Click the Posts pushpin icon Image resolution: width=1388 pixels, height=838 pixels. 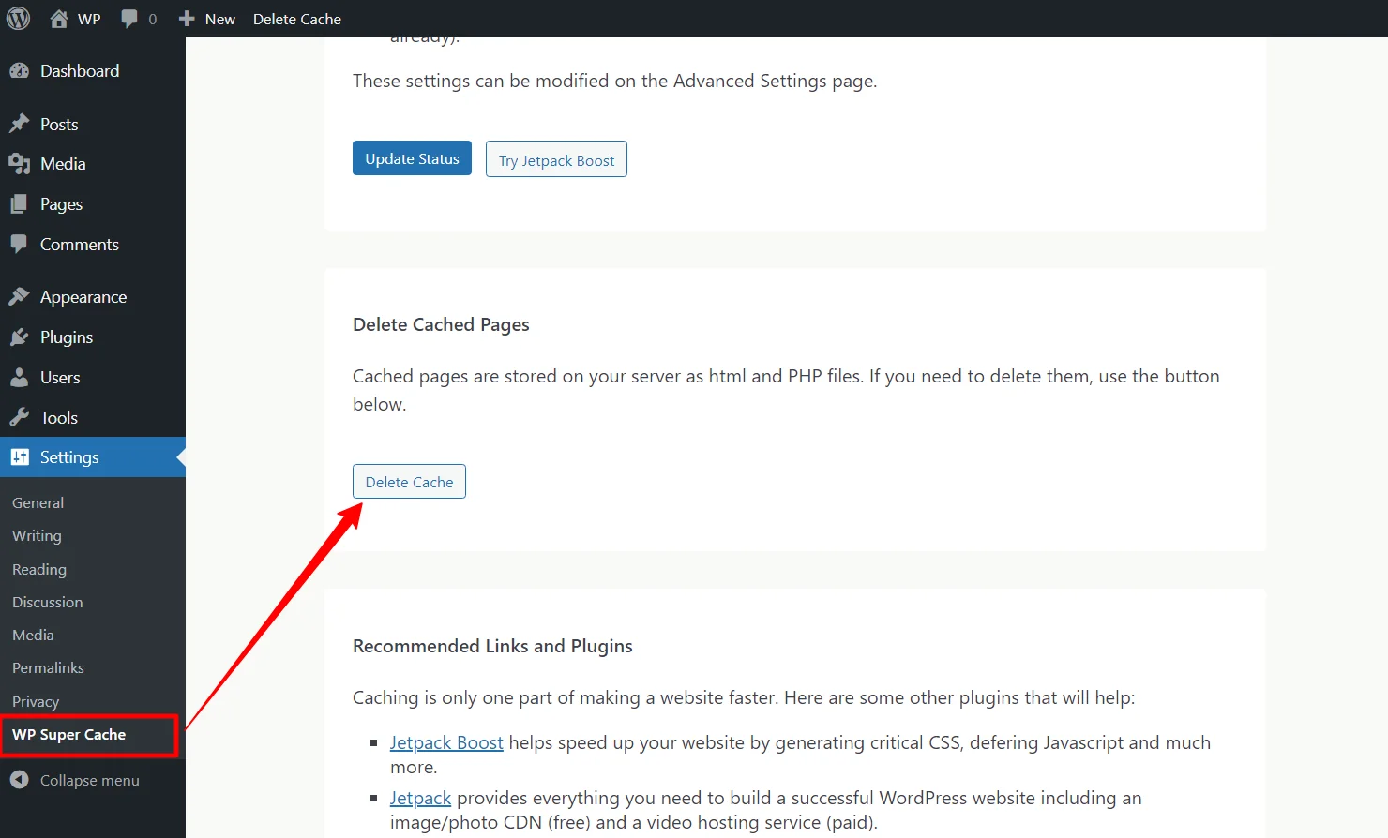[x=19, y=125]
